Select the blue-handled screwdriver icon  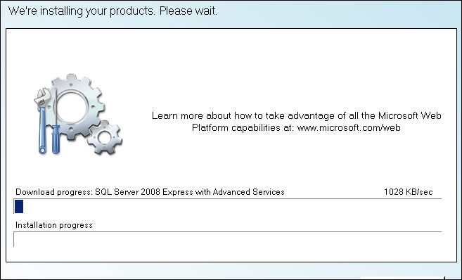point(56,121)
